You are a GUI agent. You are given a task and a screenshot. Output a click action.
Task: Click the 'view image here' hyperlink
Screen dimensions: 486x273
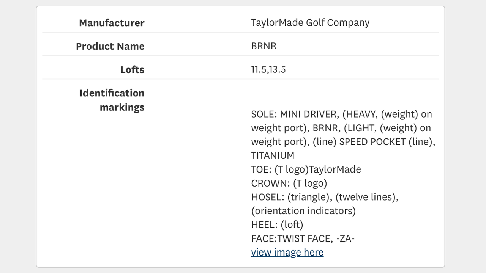[x=287, y=252]
